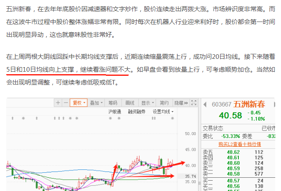The height and width of the screenshot is (191, 281).
Task: Click stock code 603667
Action: click(221, 104)
